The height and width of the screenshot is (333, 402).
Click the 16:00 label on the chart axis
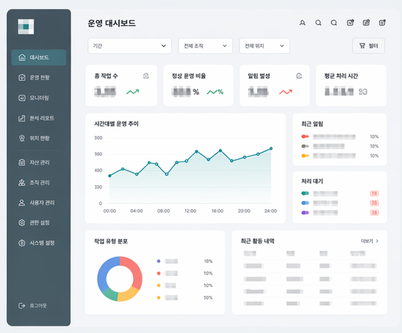(x=217, y=211)
